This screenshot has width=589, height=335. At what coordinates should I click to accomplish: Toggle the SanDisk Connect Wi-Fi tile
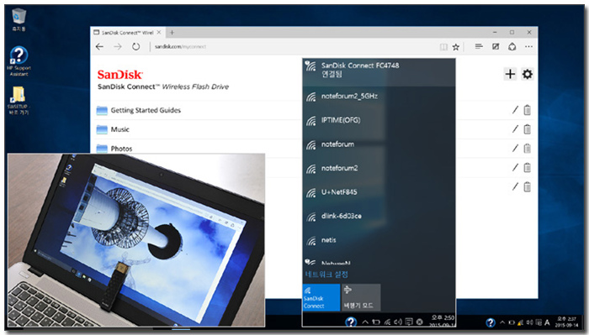[x=321, y=297]
